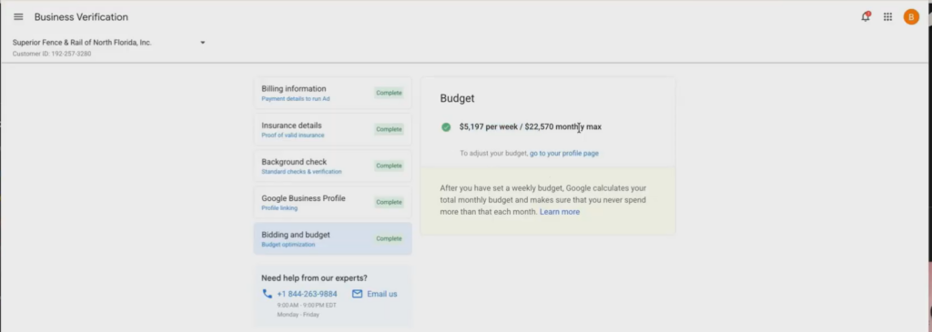Image resolution: width=932 pixels, height=332 pixels.
Task: Click the 'Monday - Friday' text
Action: pos(298,315)
